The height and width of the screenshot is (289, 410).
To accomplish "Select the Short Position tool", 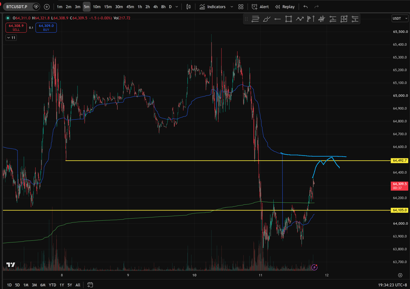I will [355, 19].
